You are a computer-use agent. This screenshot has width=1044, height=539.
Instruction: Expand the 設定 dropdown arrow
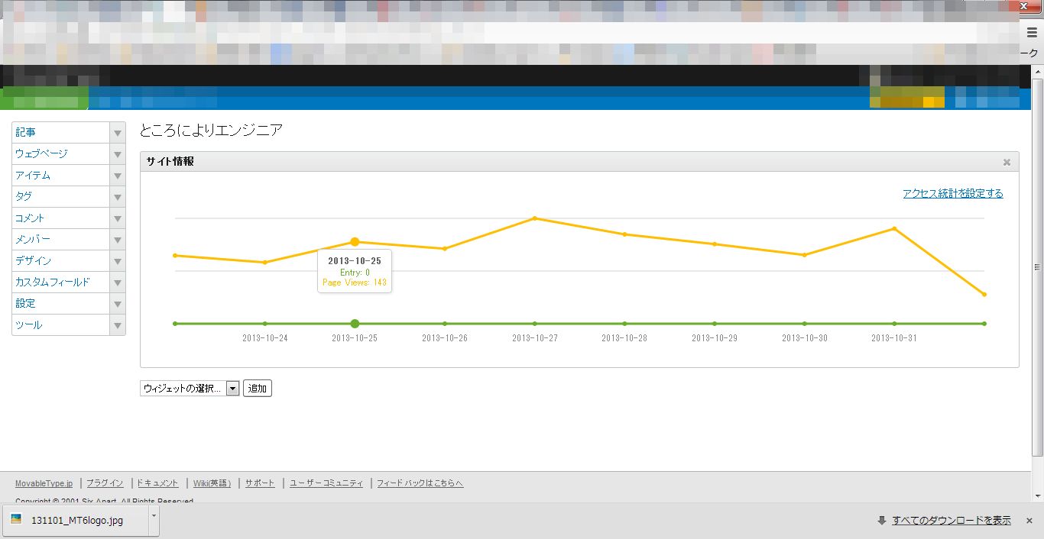coord(118,304)
